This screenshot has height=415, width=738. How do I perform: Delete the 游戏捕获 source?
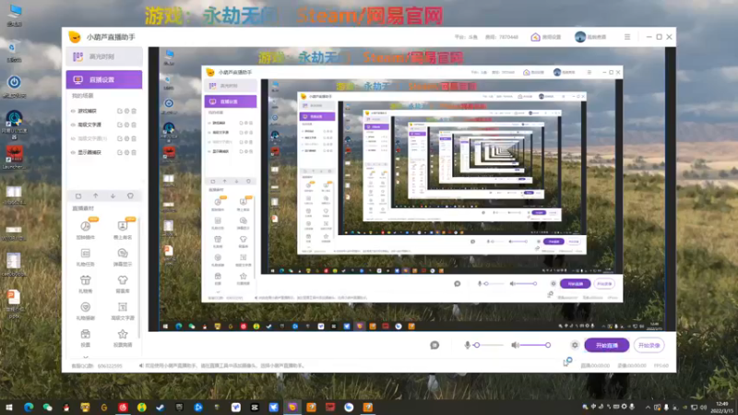pos(134,111)
